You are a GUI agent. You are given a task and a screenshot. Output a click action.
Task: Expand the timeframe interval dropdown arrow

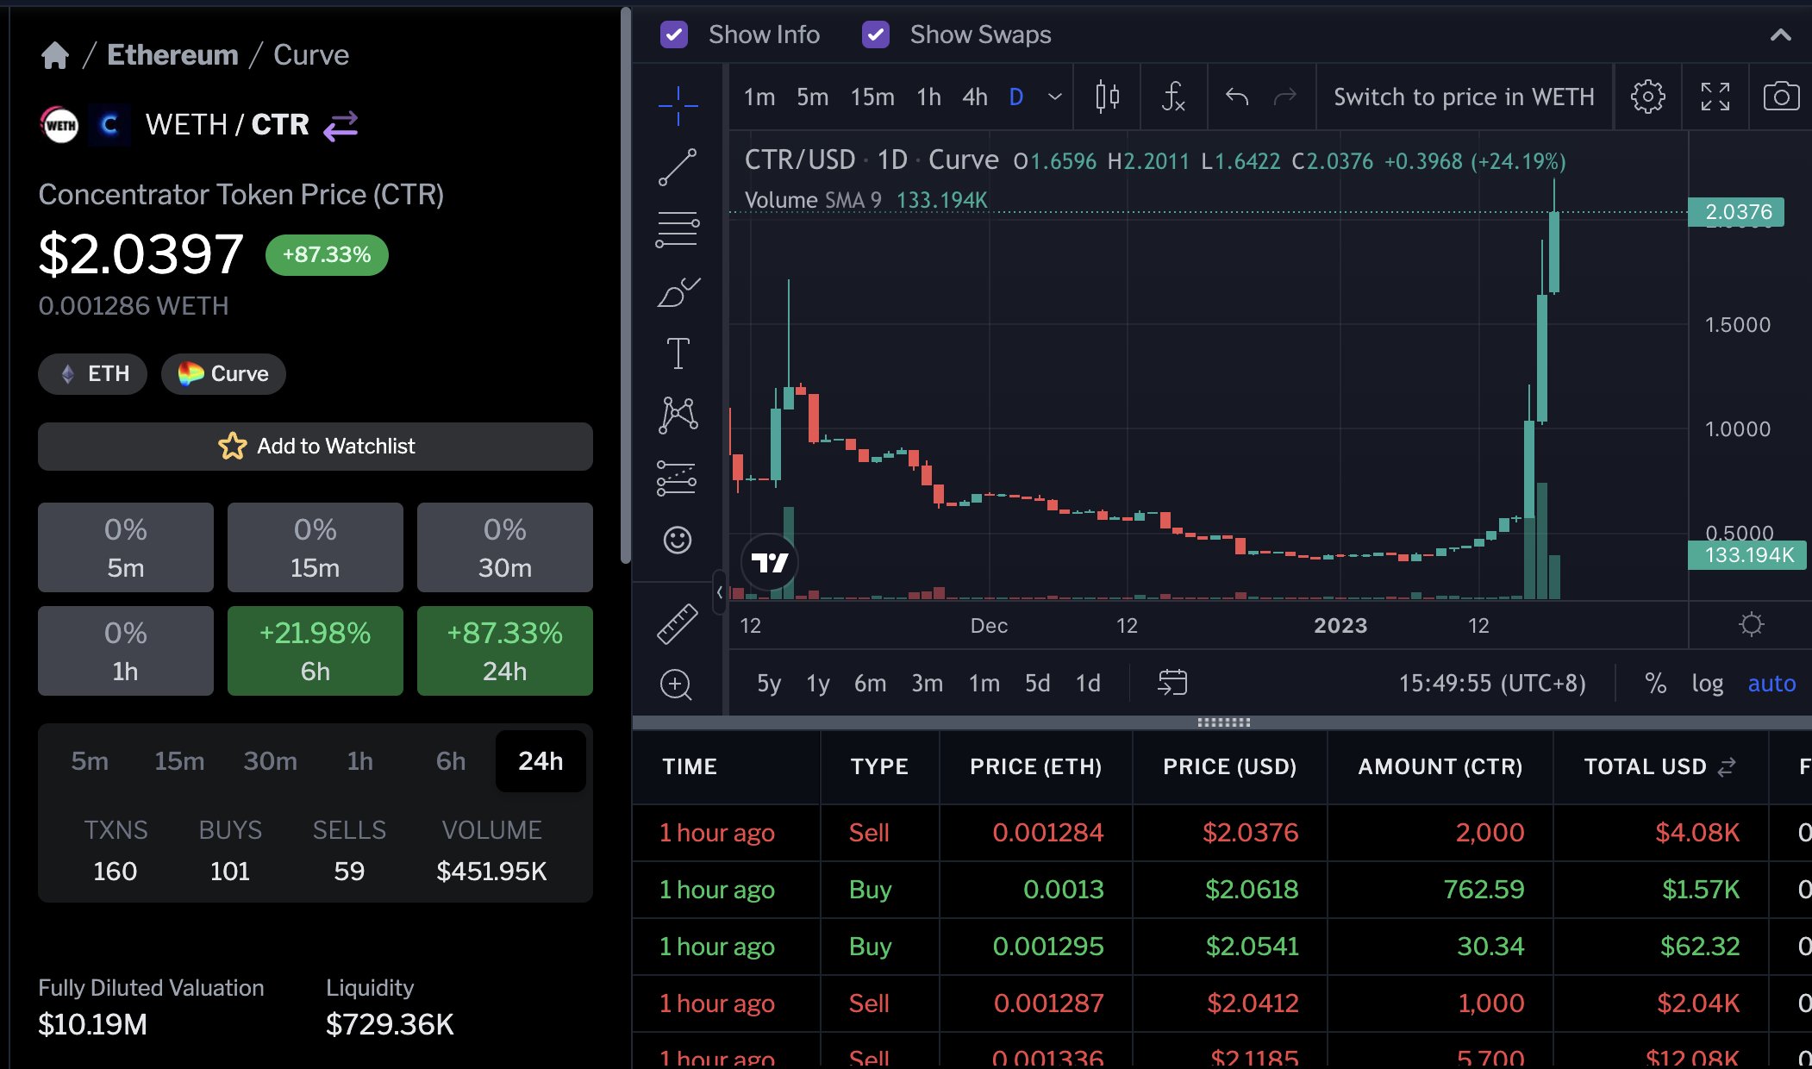click(x=1054, y=97)
